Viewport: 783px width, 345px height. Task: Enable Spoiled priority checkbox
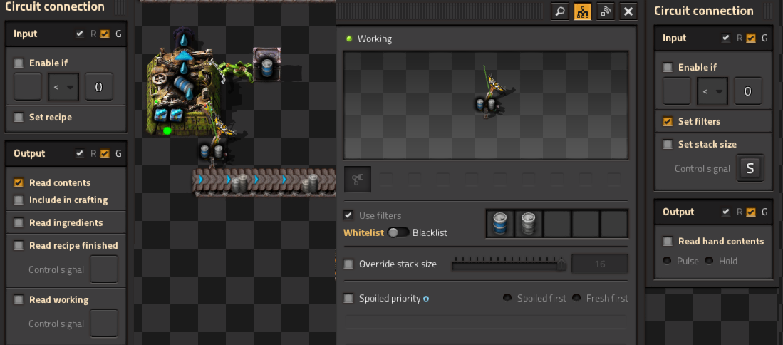(348, 299)
